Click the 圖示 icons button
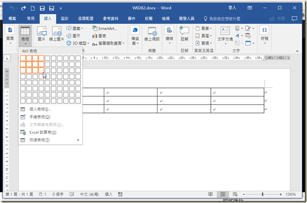The height and width of the screenshot is (203, 307). 74,36
